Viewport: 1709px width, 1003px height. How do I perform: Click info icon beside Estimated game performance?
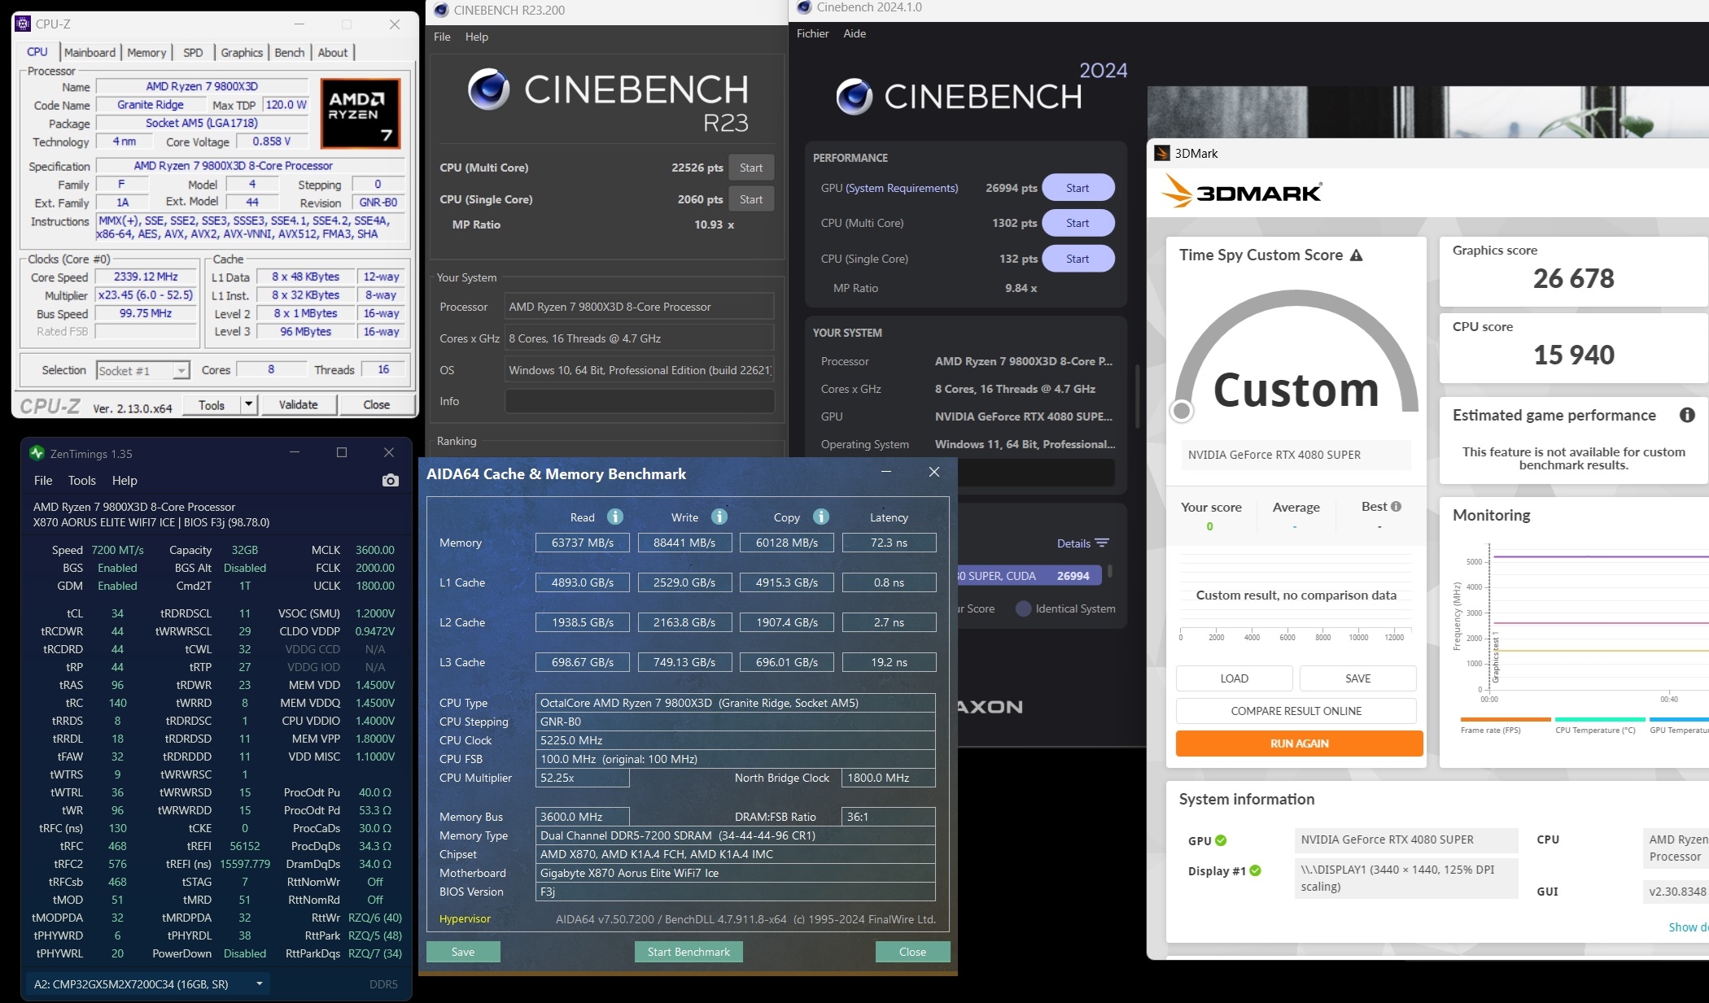coord(1687,416)
